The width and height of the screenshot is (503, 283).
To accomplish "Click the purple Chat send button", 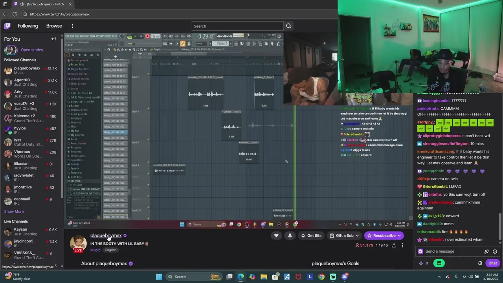I will pos(493,263).
